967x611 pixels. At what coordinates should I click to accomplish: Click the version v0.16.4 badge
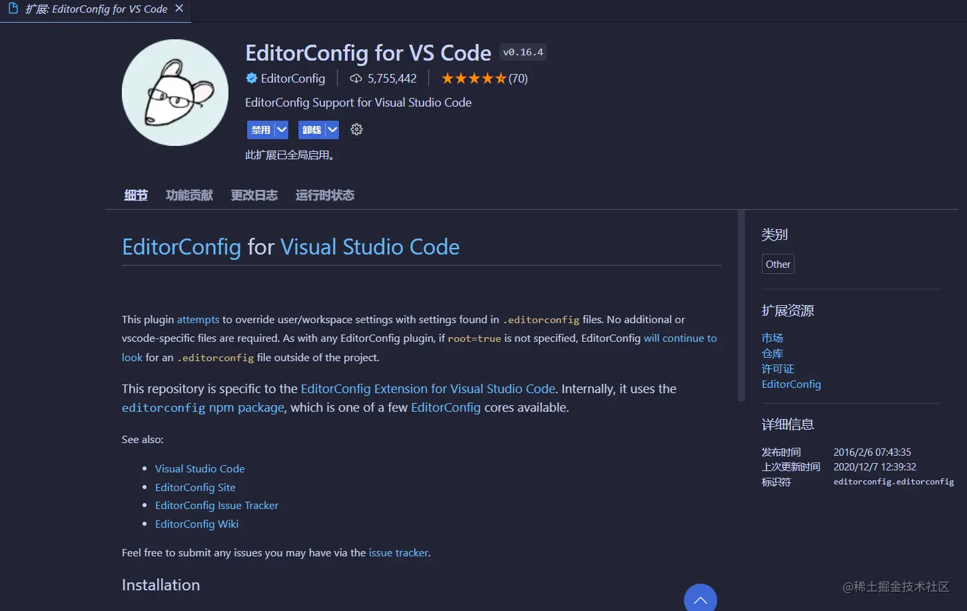point(523,52)
